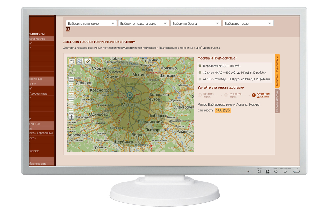Click the blue location pin on the map
The image size is (327, 208).
[x=130, y=96]
